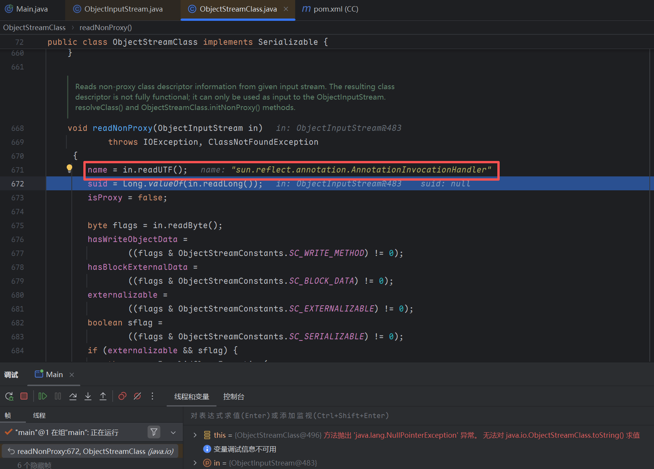Image resolution: width=654 pixels, height=469 pixels.
Task: Click the Step Out icon
Action: pos(103,396)
